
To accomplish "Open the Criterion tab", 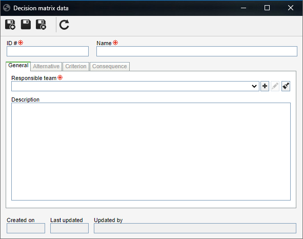I will click(x=76, y=66).
